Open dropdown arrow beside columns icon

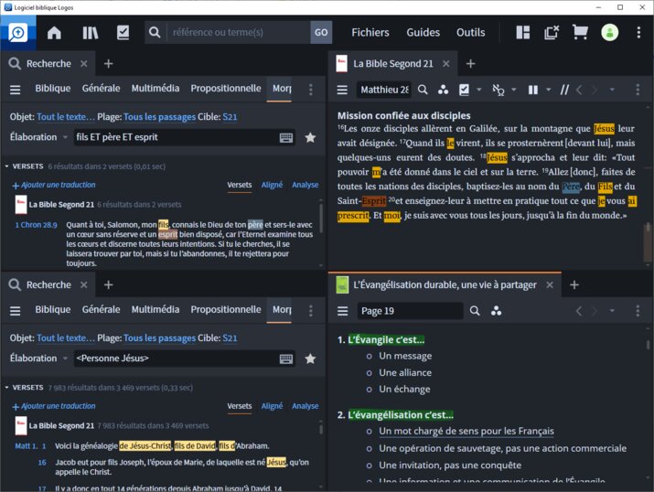click(x=549, y=90)
